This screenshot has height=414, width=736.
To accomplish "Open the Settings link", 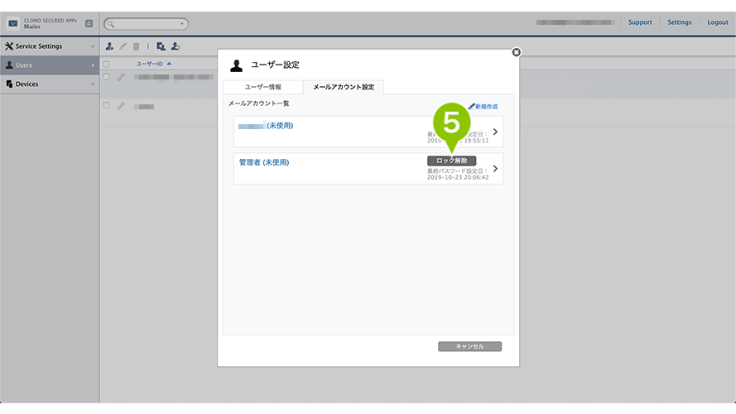I will click(679, 22).
